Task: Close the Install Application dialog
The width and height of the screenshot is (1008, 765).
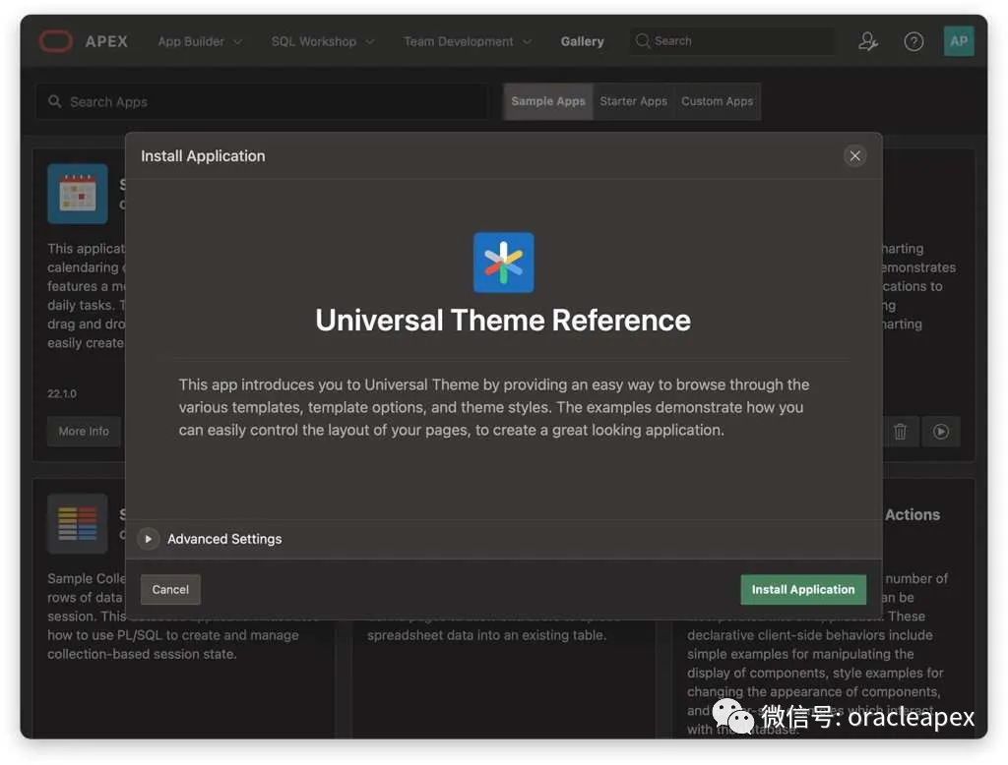Action: 855,156
